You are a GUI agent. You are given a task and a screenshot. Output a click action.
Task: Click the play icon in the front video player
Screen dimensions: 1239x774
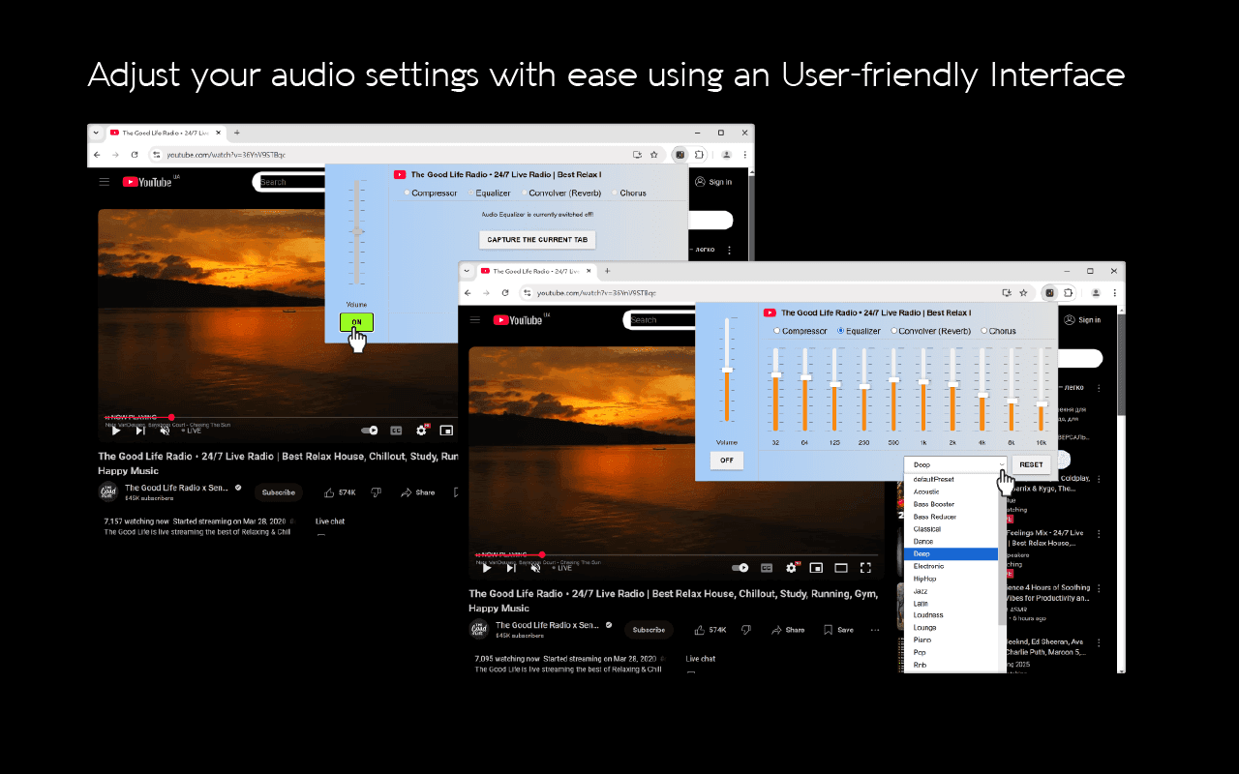coord(487,568)
